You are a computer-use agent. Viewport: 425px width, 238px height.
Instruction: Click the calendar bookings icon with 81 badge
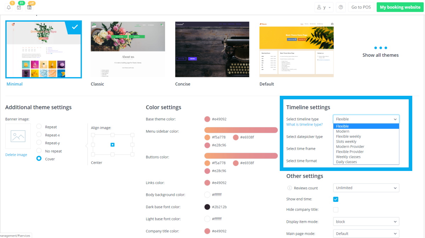point(19,7)
